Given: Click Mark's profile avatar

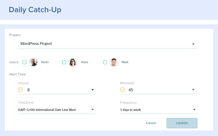Looking at the screenshot, I should coord(114,62).
